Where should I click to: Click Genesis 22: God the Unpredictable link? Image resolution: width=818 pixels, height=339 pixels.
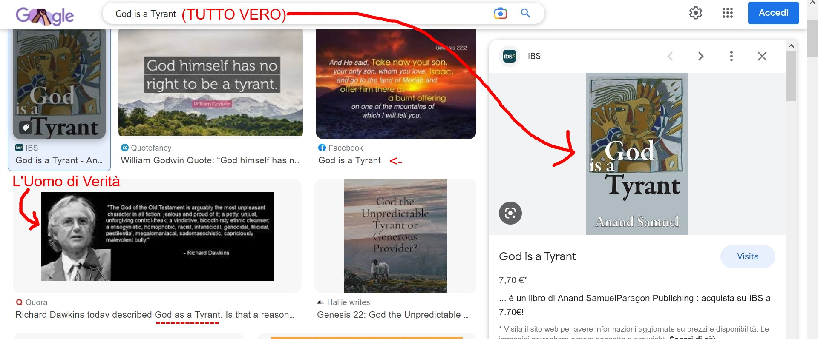[x=393, y=315]
